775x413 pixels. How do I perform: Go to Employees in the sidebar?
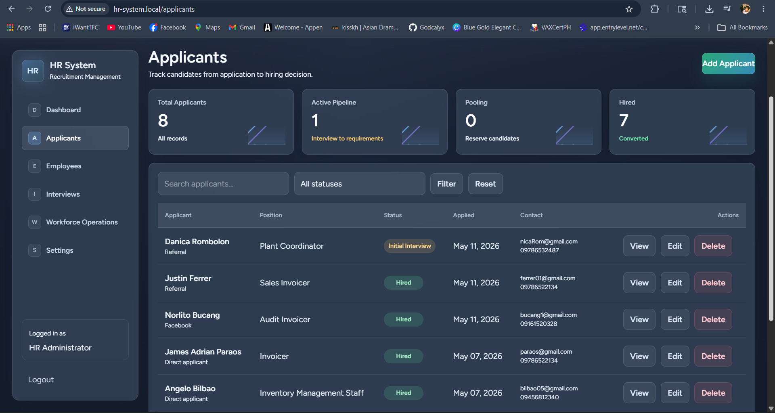point(75,166)
